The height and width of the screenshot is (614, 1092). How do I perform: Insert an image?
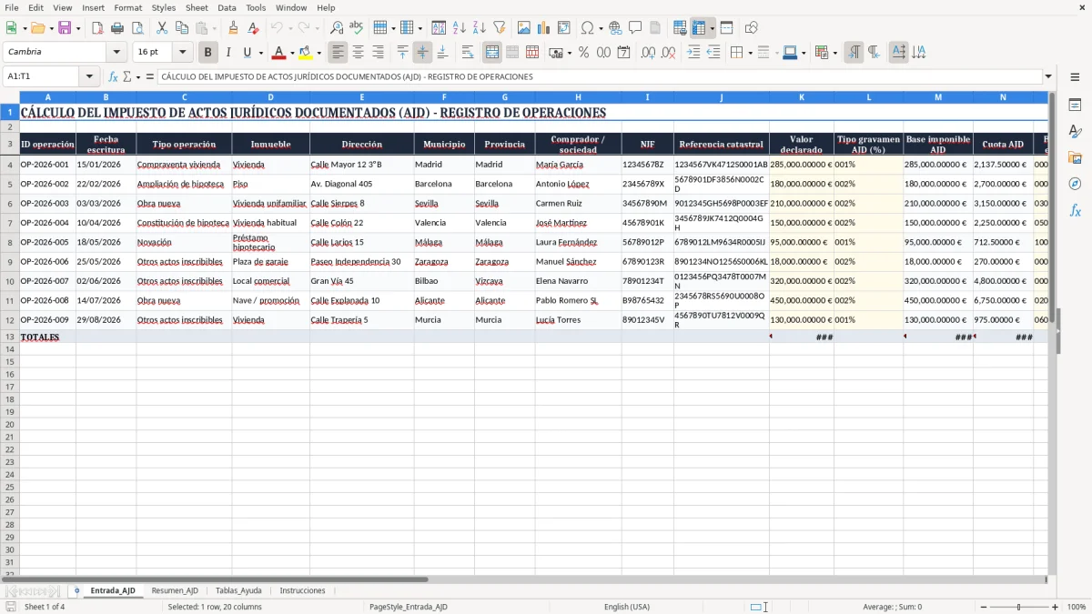click(x=524, y=28)
